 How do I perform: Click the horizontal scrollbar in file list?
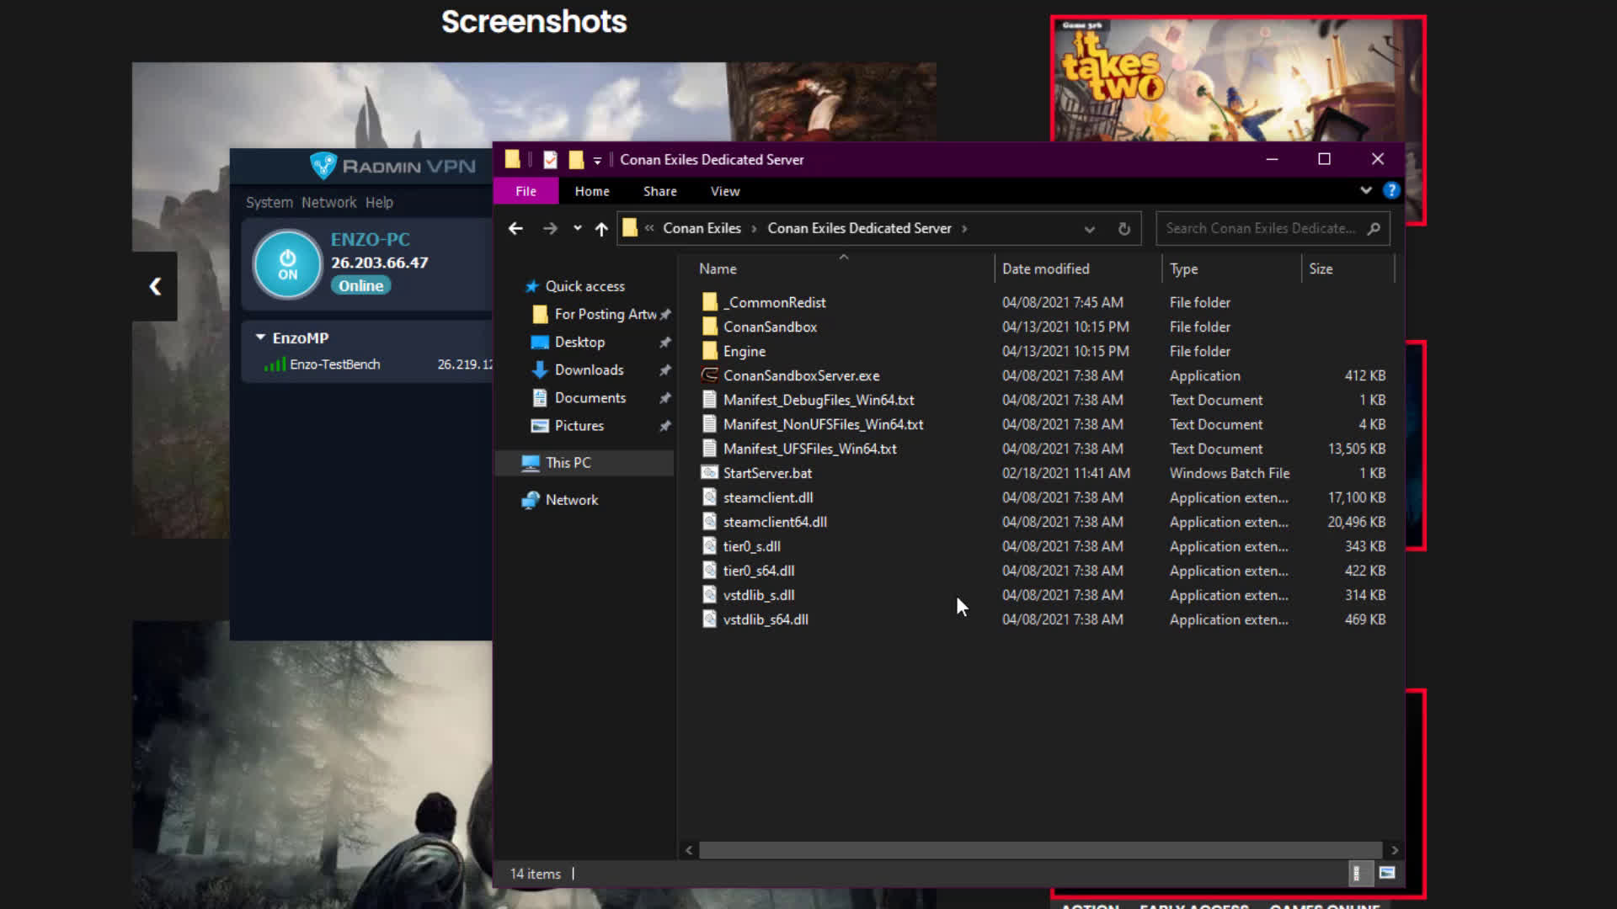click(x=1040, y=850)
